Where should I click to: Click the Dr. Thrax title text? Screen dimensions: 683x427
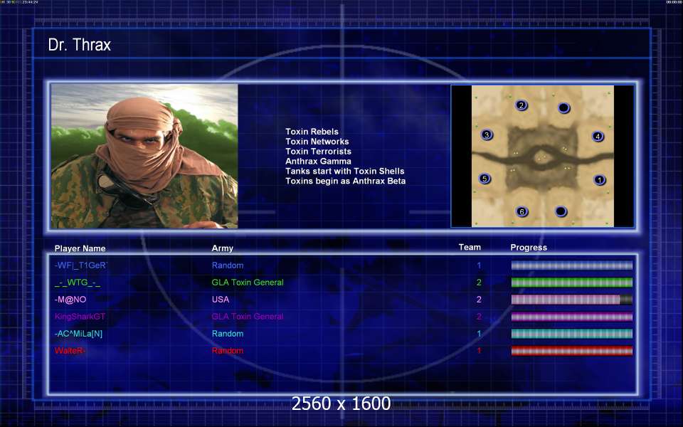tap(79, 45)
